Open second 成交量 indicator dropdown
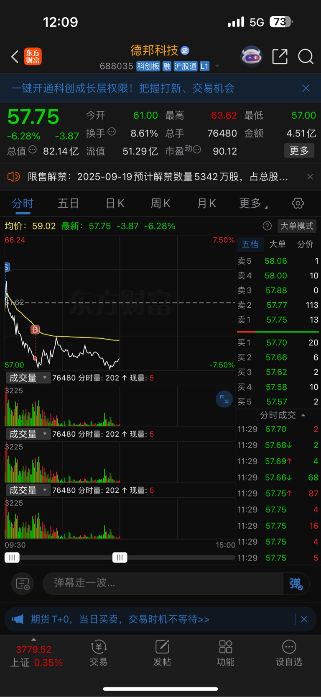Image resolution: width=321 pixels, height=697 pixels. click(28, 434)
